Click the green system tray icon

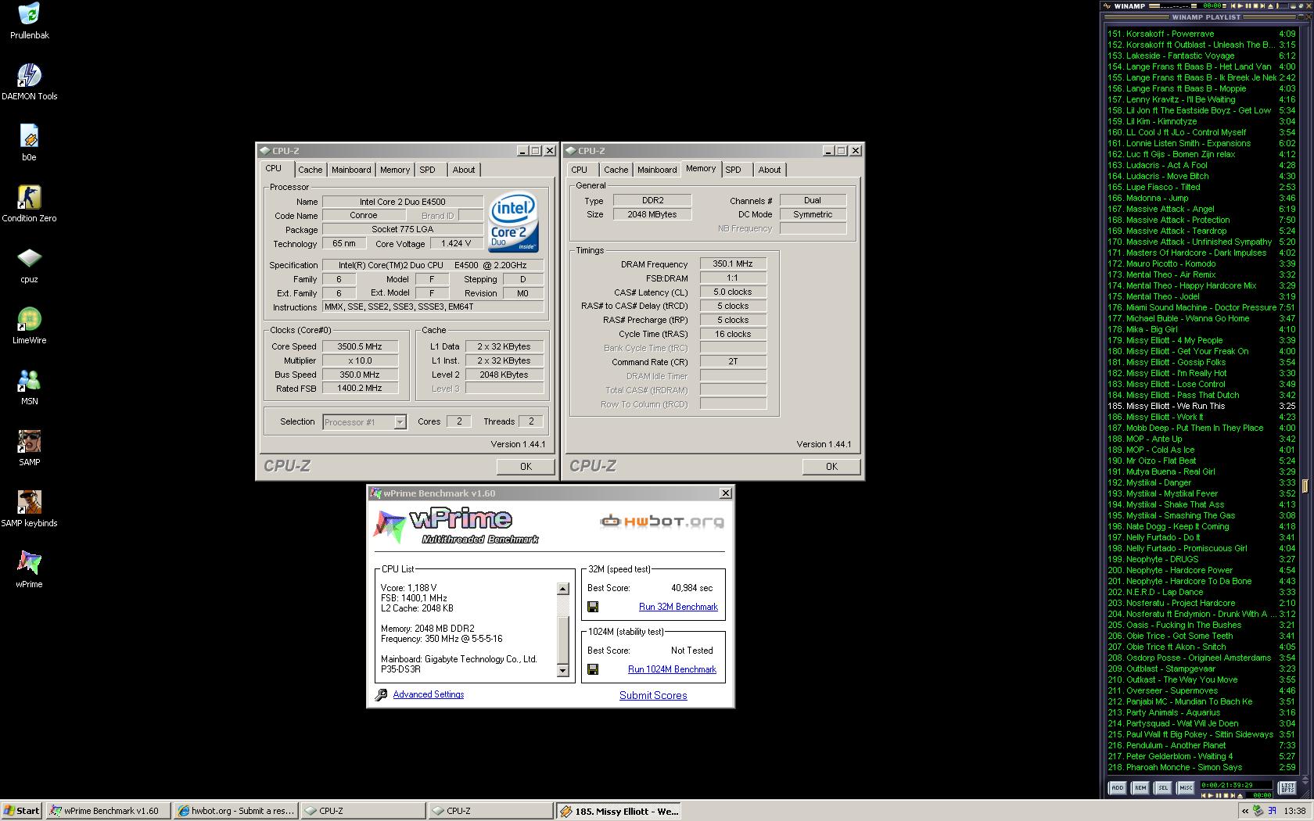1258,811
